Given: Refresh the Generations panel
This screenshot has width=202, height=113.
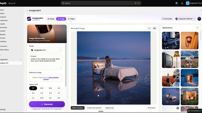Looking at the screenshot, I should (197, 28).
